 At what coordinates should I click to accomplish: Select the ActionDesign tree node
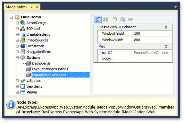pos(36,23)
